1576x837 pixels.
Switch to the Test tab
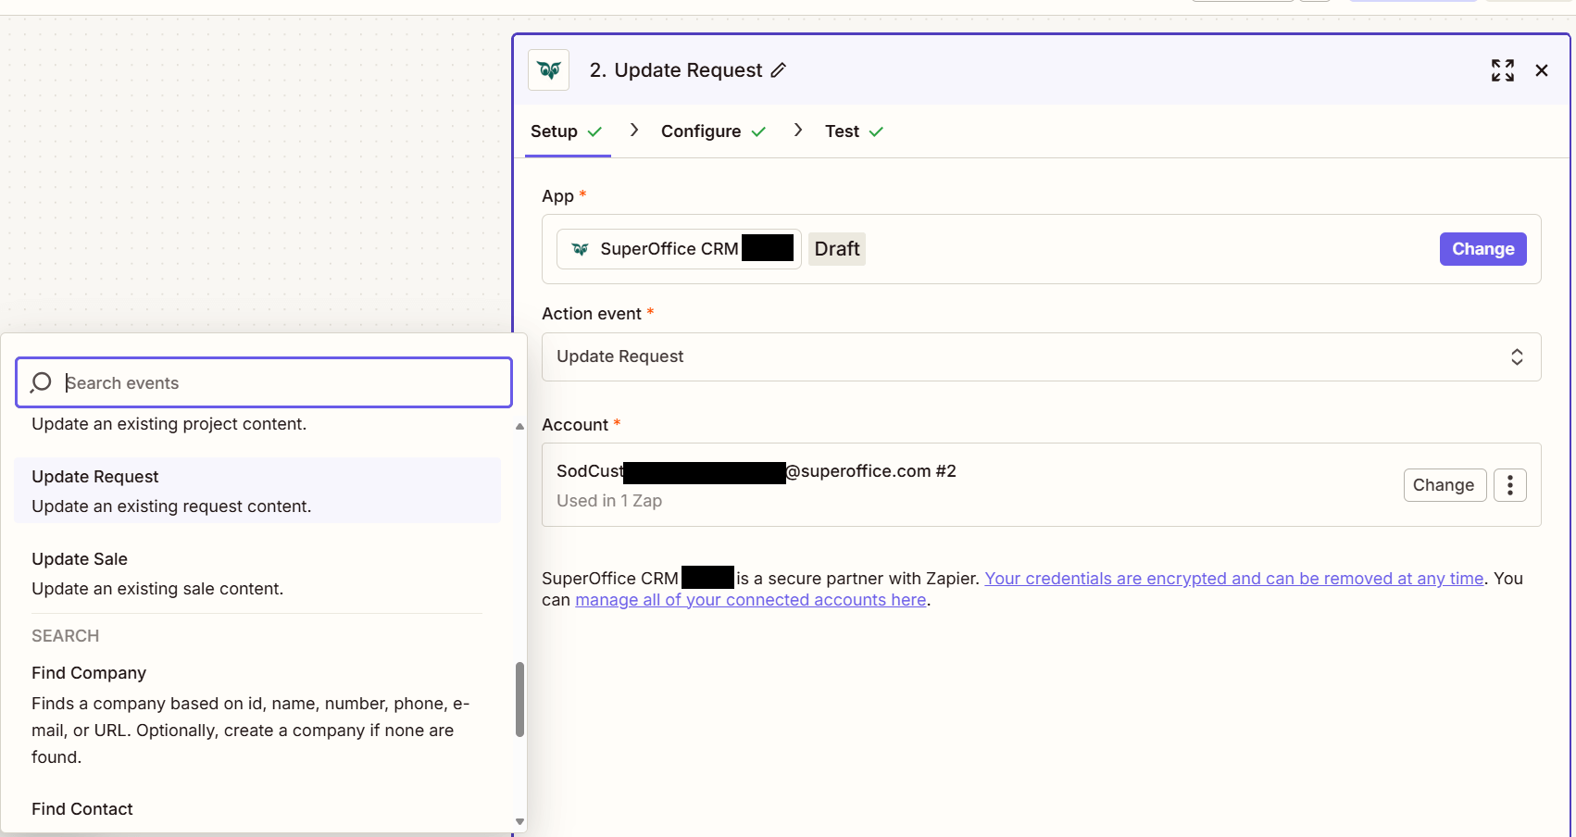point(842,131)
